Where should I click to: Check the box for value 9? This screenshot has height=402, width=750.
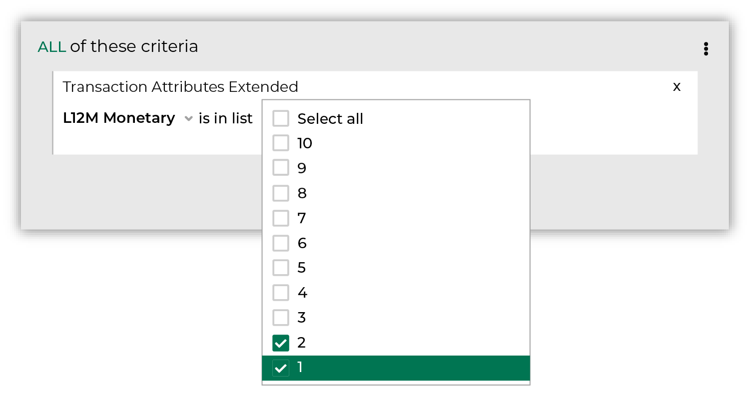click(x=281, y=168)
